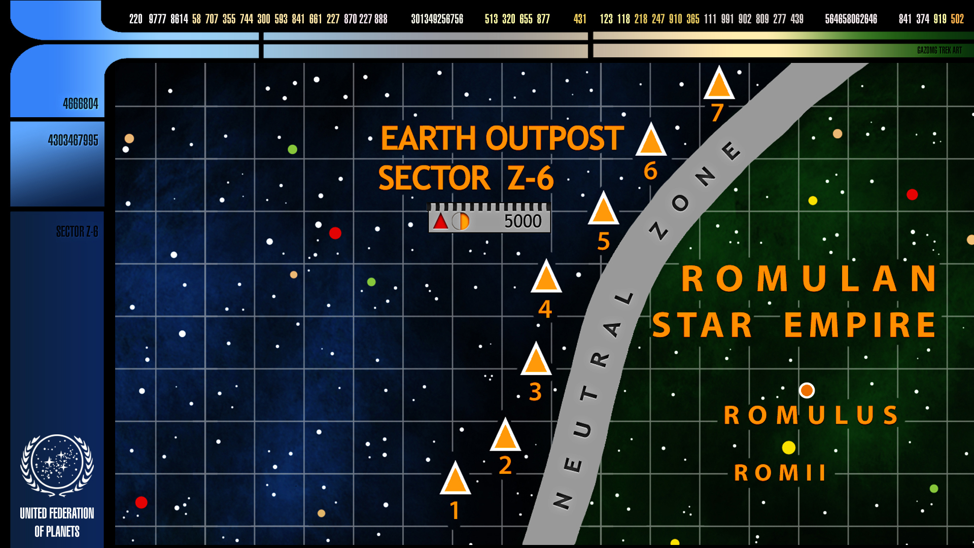
Task: Select the Earth Outpost 4 triangle marker
Action: 546,277
